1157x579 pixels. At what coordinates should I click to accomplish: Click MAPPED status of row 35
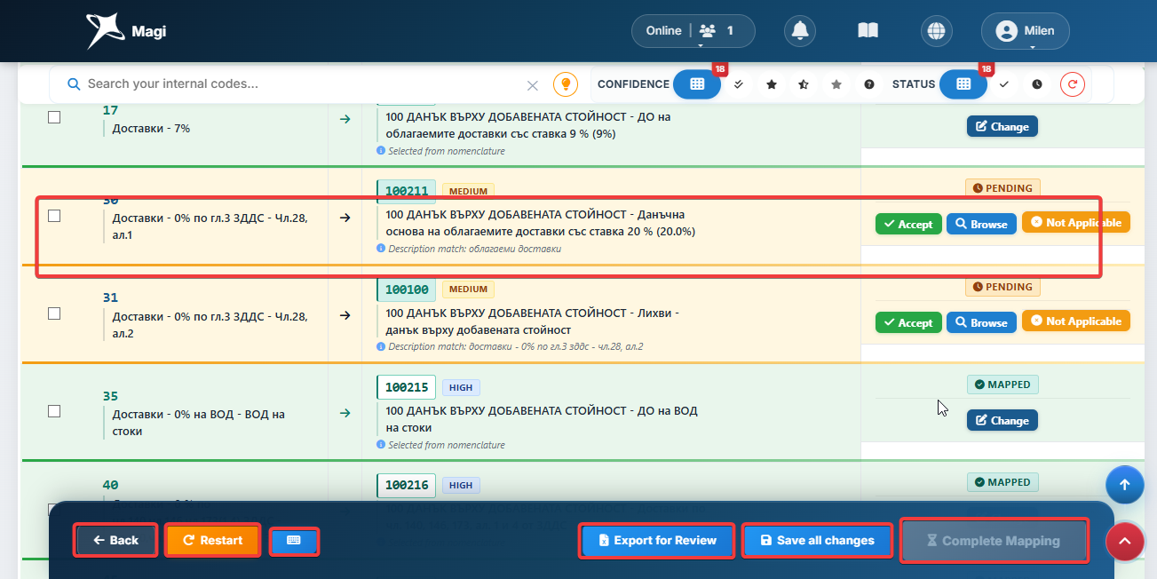coord(1002,385)
